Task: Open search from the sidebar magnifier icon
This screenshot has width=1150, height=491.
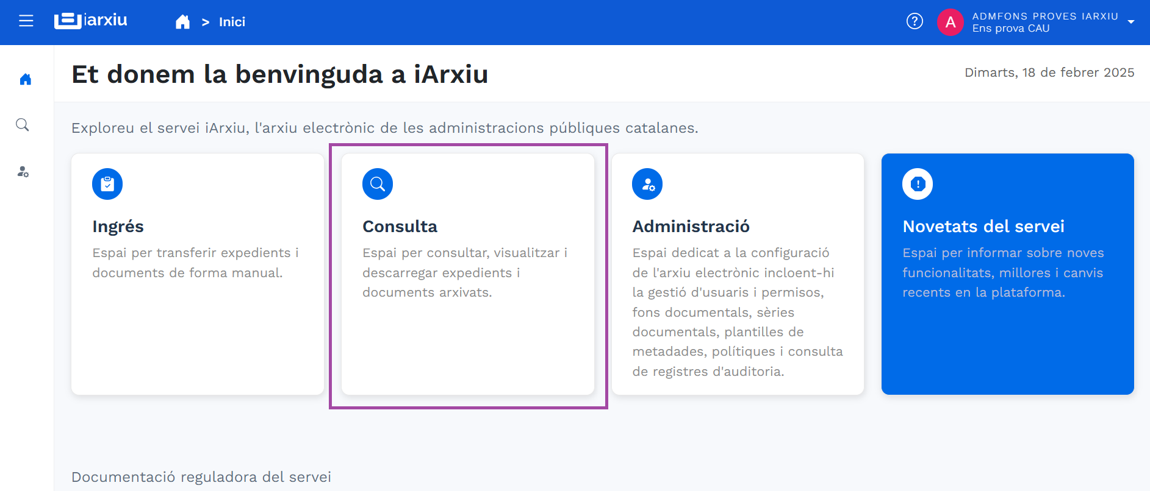Action: [x=23, y=125]
